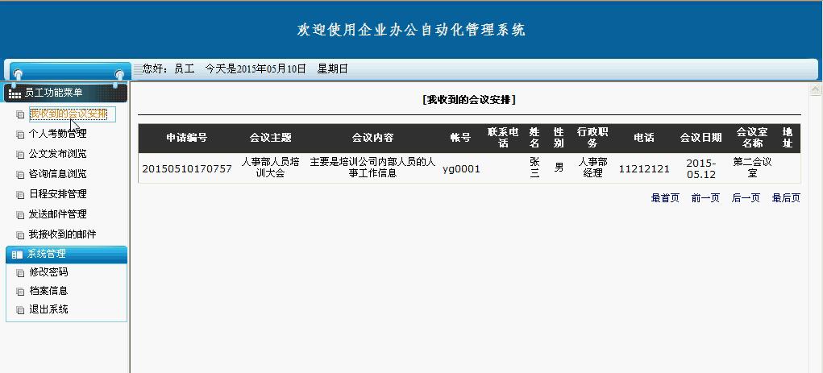
Task: Click the icon beside 退出系统
Action: coord(20,310)
